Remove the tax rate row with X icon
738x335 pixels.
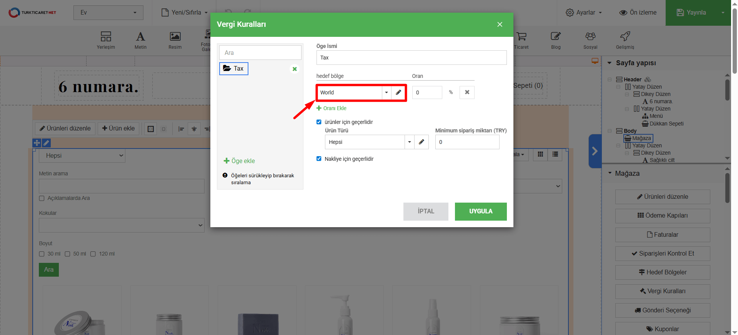click(467, 92)
